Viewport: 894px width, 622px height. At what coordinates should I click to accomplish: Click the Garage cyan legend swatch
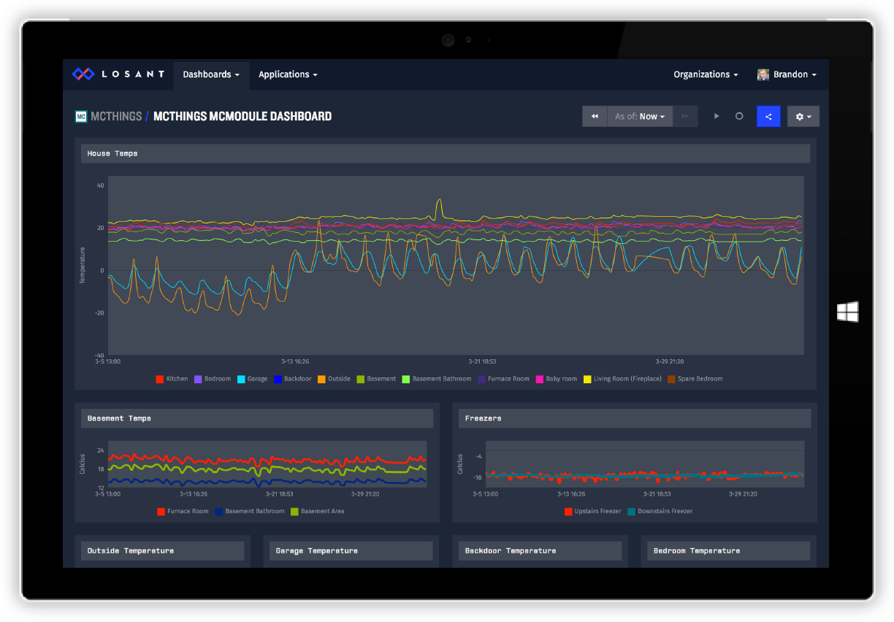[240, 379]
